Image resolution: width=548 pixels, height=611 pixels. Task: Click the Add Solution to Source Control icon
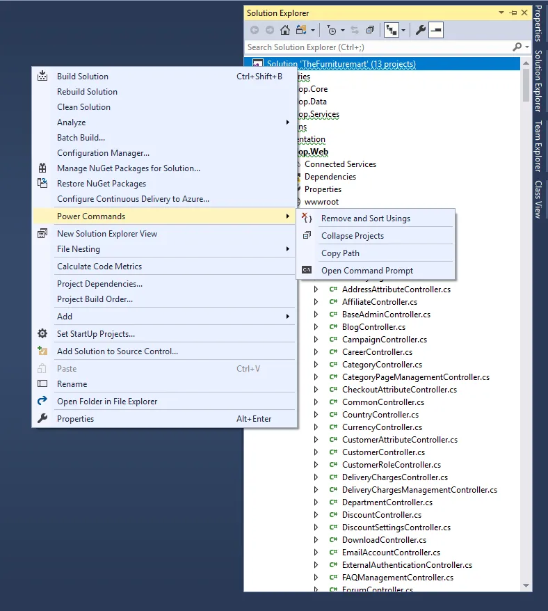pos(42,351)
